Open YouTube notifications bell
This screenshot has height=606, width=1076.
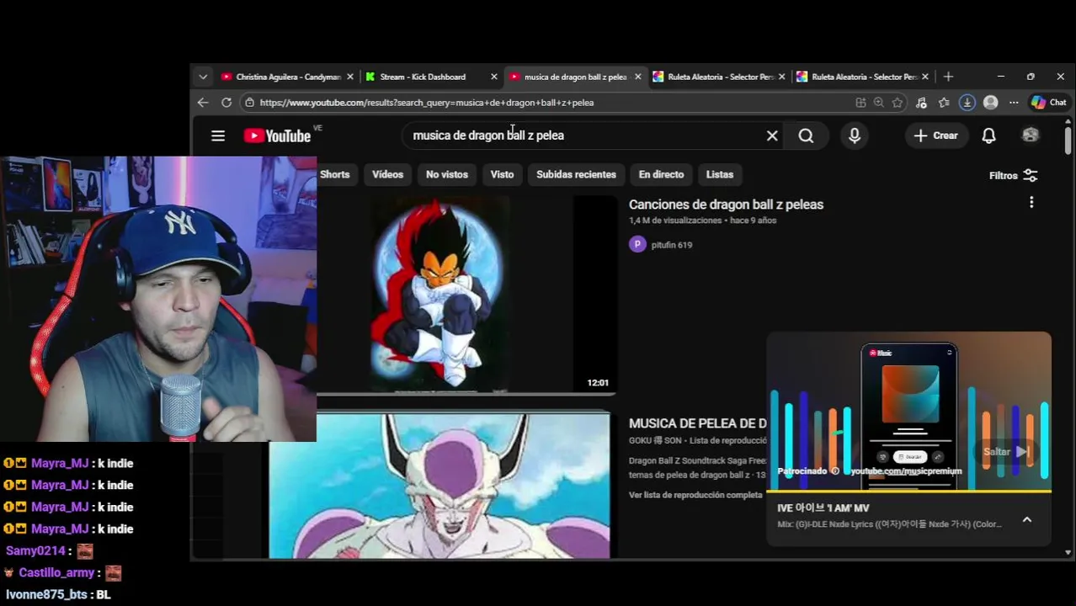[x=988, y=136]
